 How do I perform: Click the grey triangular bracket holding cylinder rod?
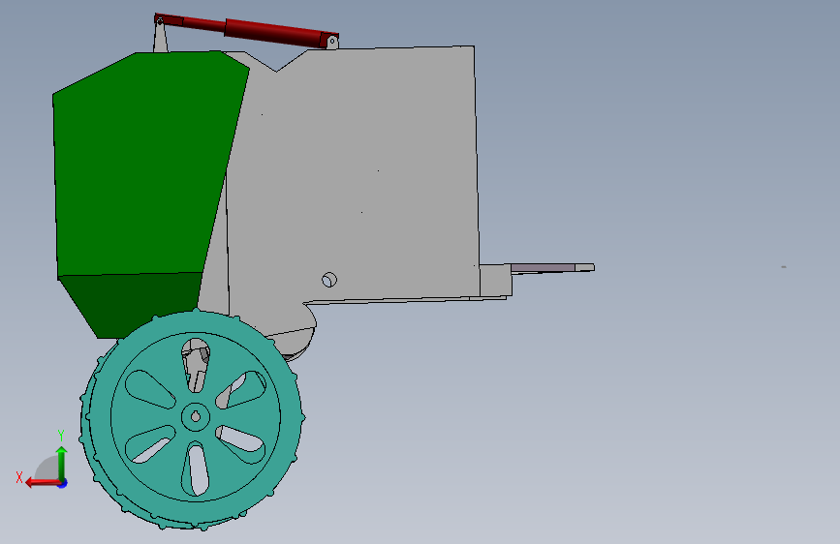(160, 39)
